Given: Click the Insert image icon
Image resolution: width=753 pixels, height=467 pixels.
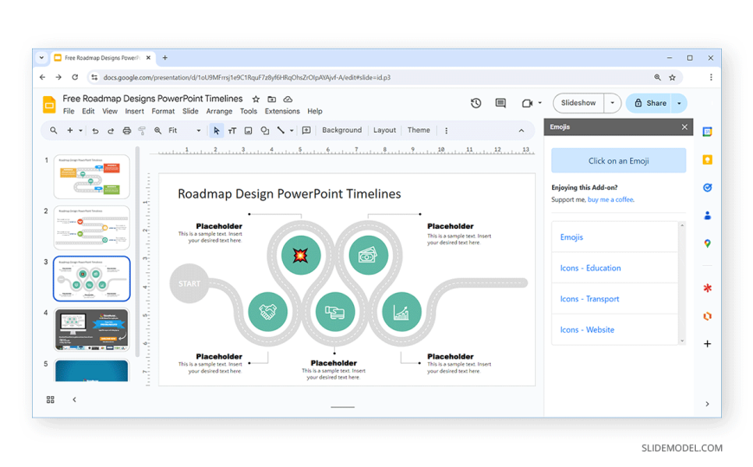Looking at the screenshot, I should (x=248, y=131).
